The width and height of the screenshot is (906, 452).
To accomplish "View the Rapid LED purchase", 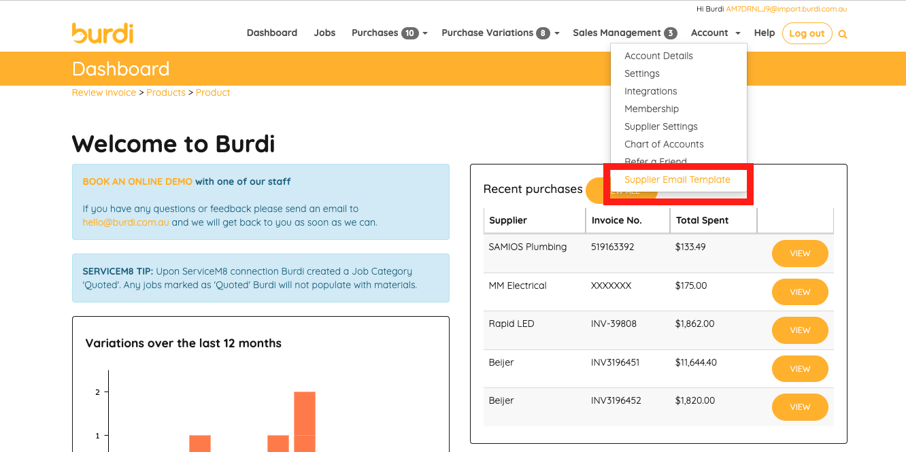I will (800, 330).
